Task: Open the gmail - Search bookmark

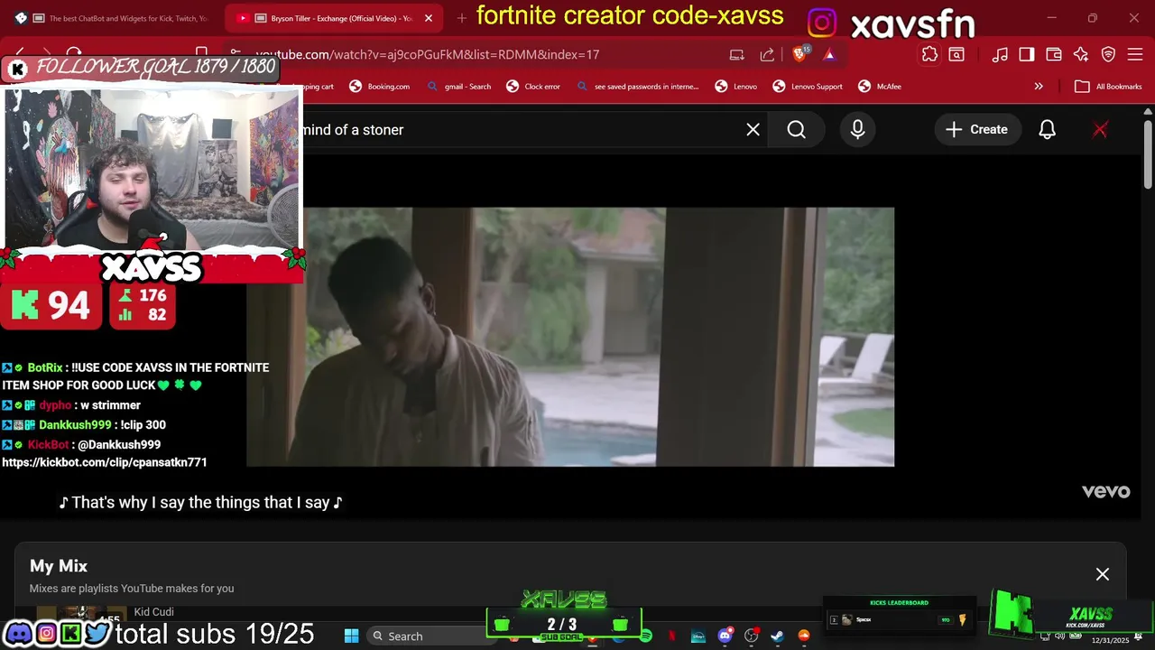Action: click(x=459, y=87)
